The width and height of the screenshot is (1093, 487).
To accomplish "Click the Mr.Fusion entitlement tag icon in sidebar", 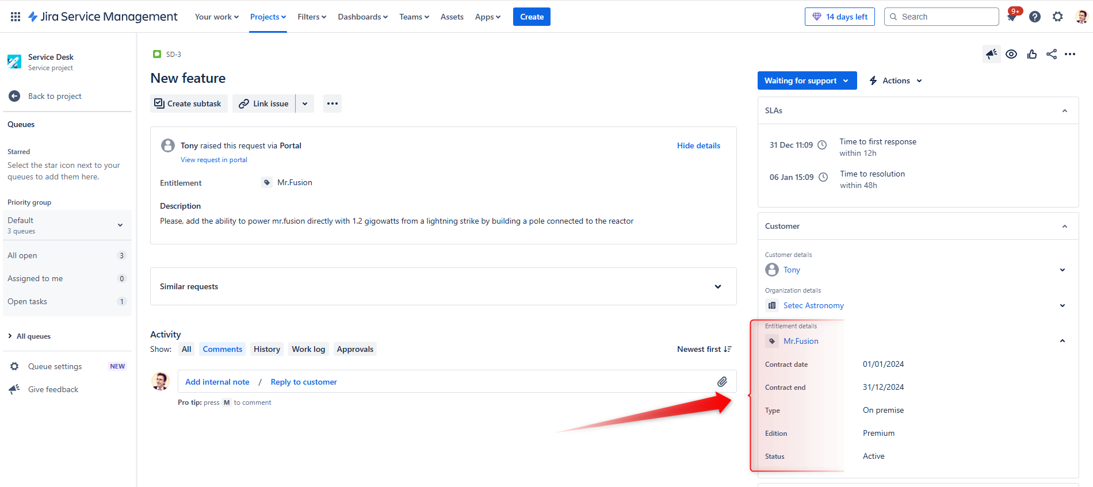I will [x=772, y=341].
